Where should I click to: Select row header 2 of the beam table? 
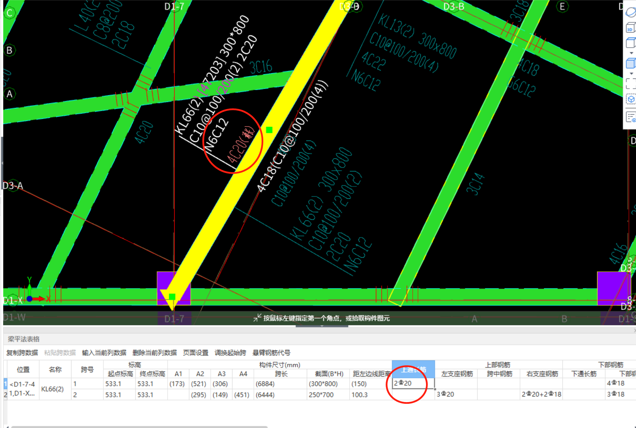tap(5, 395)
